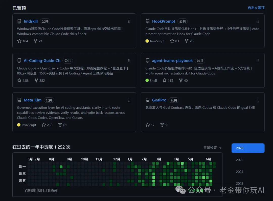The image size is (273, 201).
Task: Open 了解我们如何计算贡献 link
Action: [x=40, y=190]
